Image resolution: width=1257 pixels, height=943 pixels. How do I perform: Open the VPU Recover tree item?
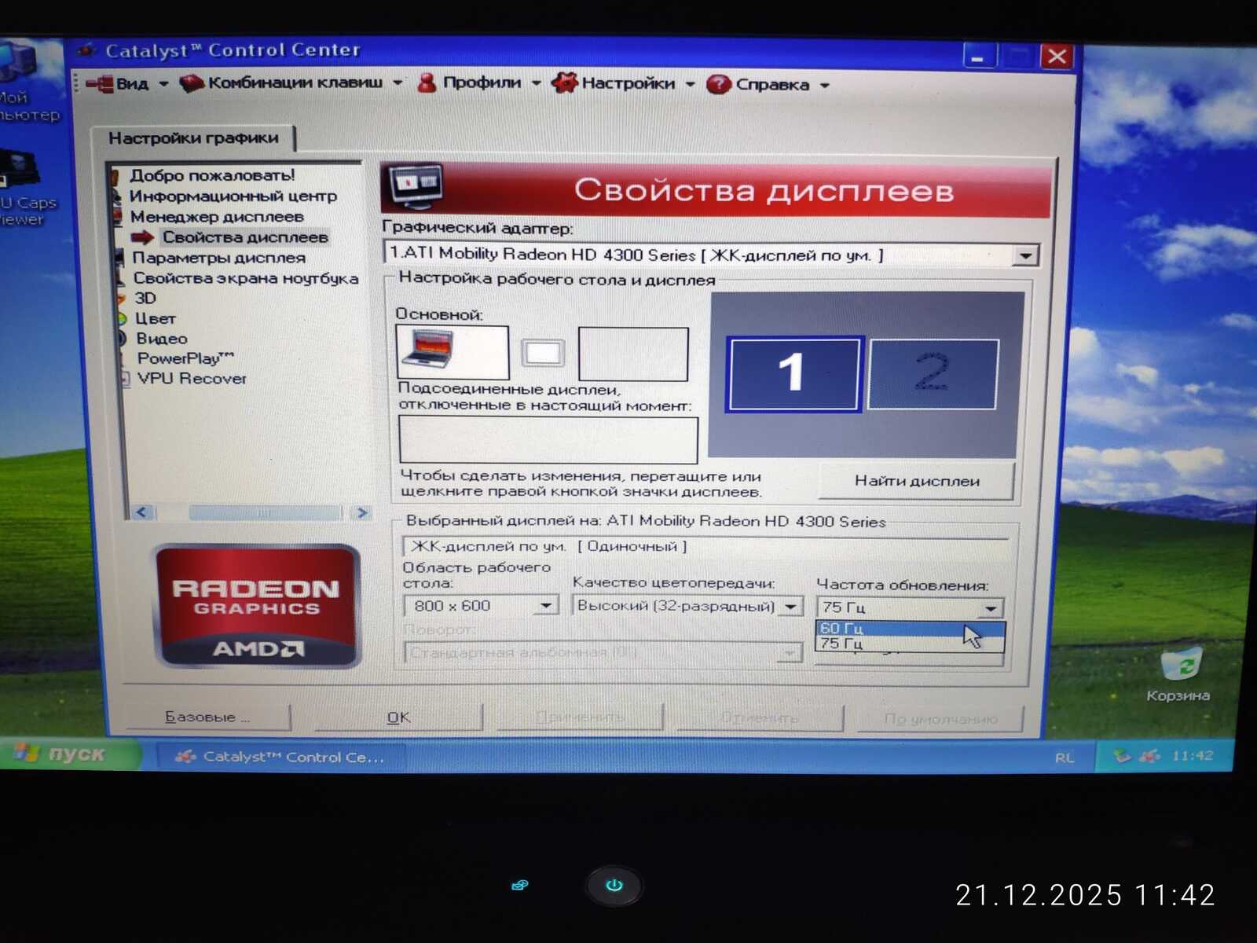[192, 378]
